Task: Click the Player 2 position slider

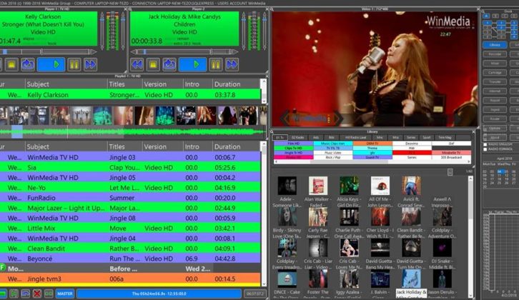Action: (184, 51)
